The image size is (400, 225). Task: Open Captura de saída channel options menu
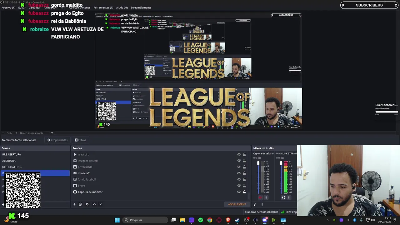[x=266, y=197]
